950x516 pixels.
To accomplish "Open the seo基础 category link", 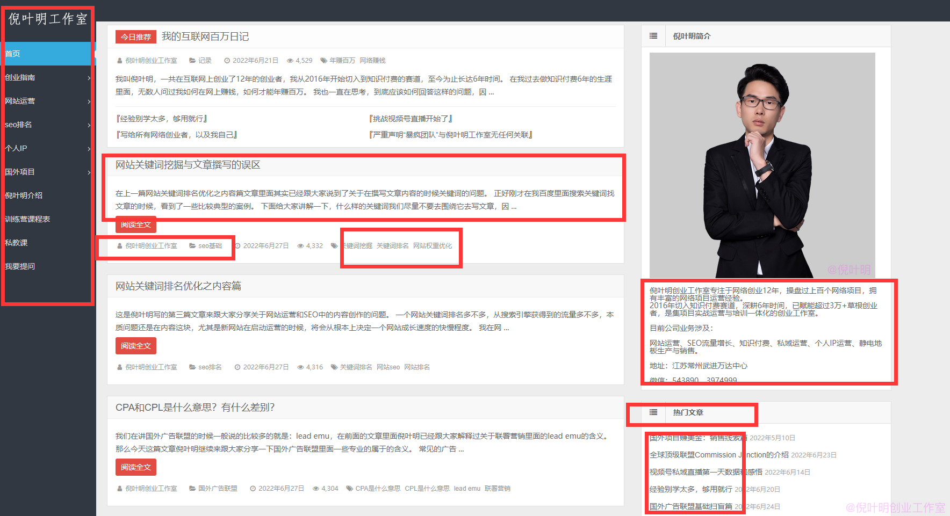I will click(x=210, y=246).
